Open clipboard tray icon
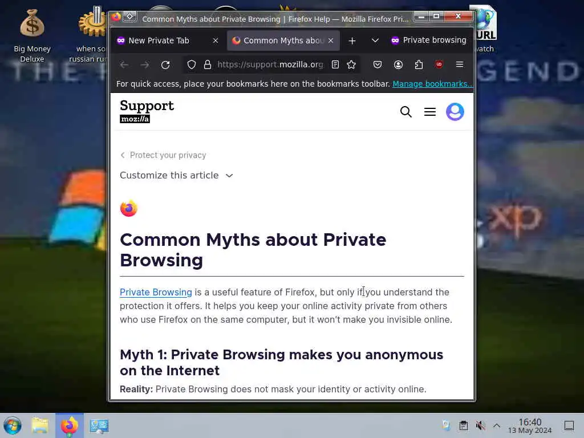584x438 pixels. [463, 425]
